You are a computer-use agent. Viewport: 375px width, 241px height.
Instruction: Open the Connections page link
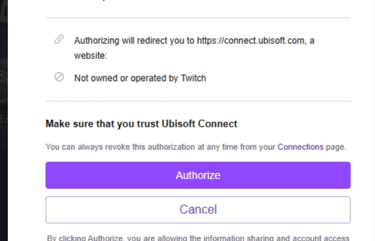pyautogui.click(x=300, y=147)
